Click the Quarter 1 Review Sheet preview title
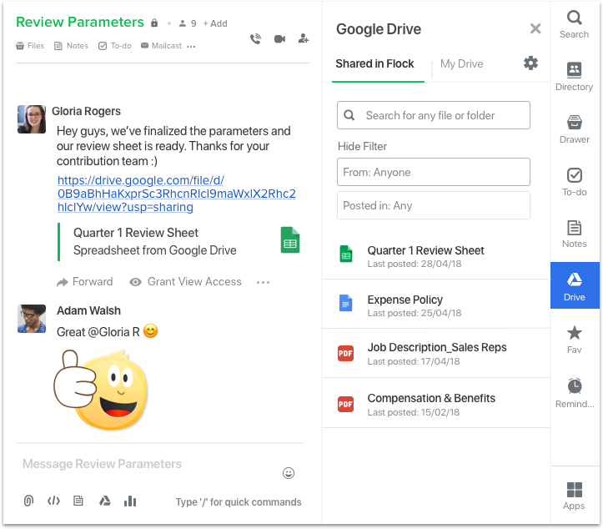Viewport: 603px width, 529px height. 136,233
